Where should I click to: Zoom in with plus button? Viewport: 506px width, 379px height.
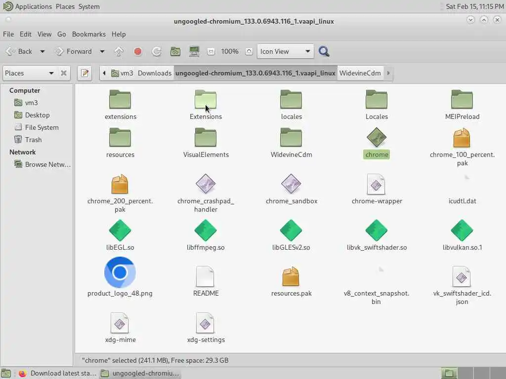tap(249, 51)
